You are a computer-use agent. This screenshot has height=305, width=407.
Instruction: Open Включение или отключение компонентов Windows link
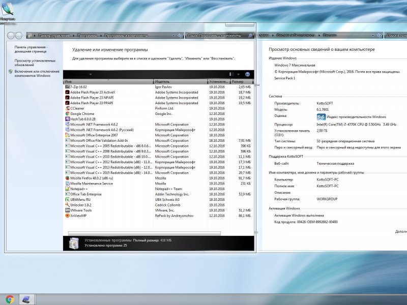37,73
